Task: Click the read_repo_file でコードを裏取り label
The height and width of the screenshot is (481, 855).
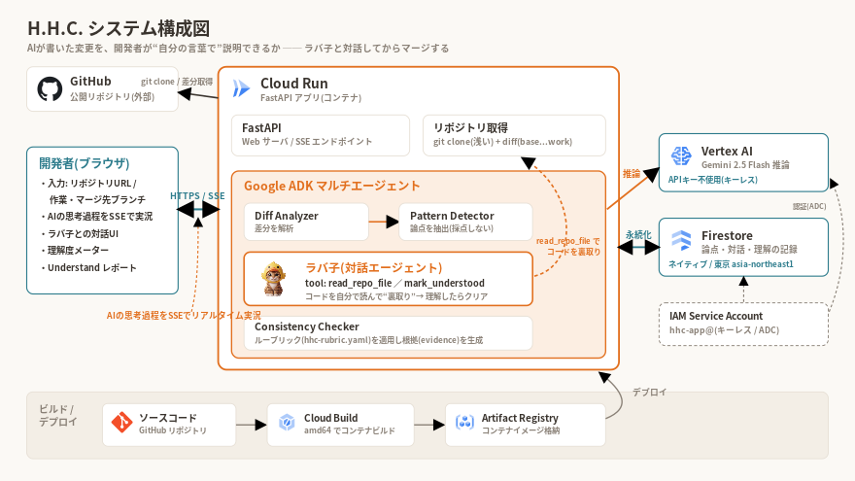Action: (568, 246)
